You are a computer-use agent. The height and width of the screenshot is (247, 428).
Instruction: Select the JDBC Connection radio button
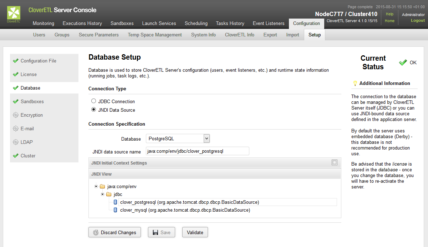pyautogui.click(x=94, y=101)
